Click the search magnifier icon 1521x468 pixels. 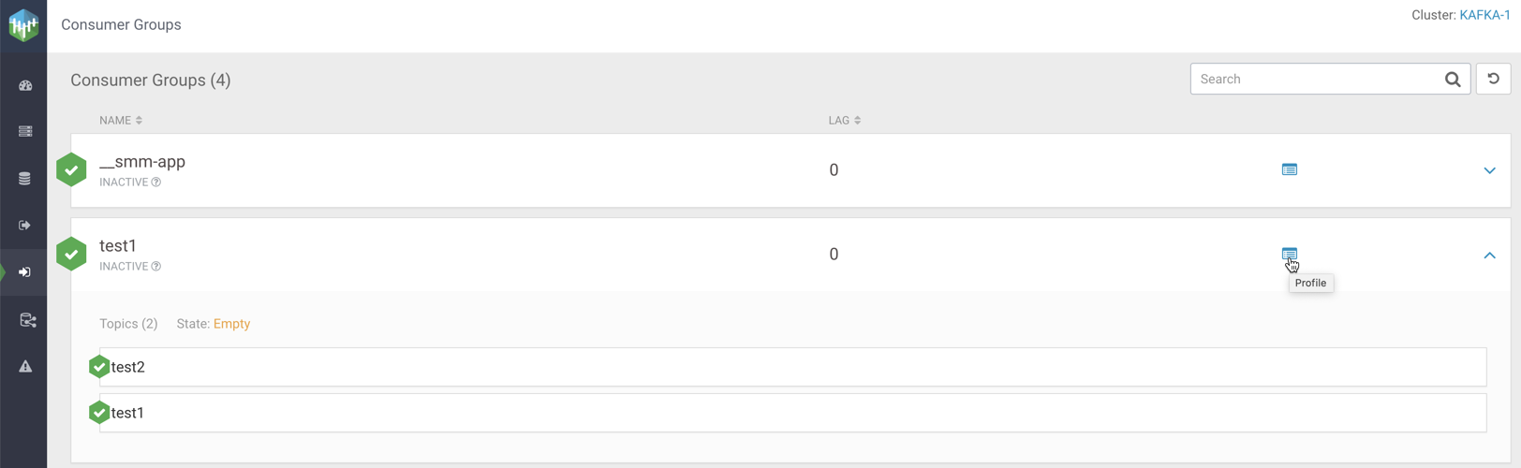coord(1452,80)
